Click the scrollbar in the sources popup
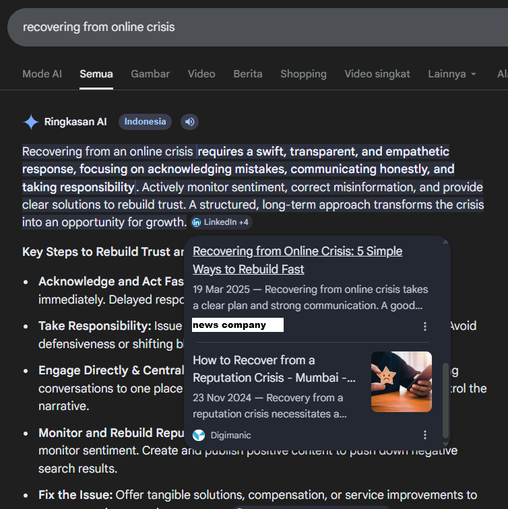This screenshot has width=508, height=509. [x=445, y=399]
